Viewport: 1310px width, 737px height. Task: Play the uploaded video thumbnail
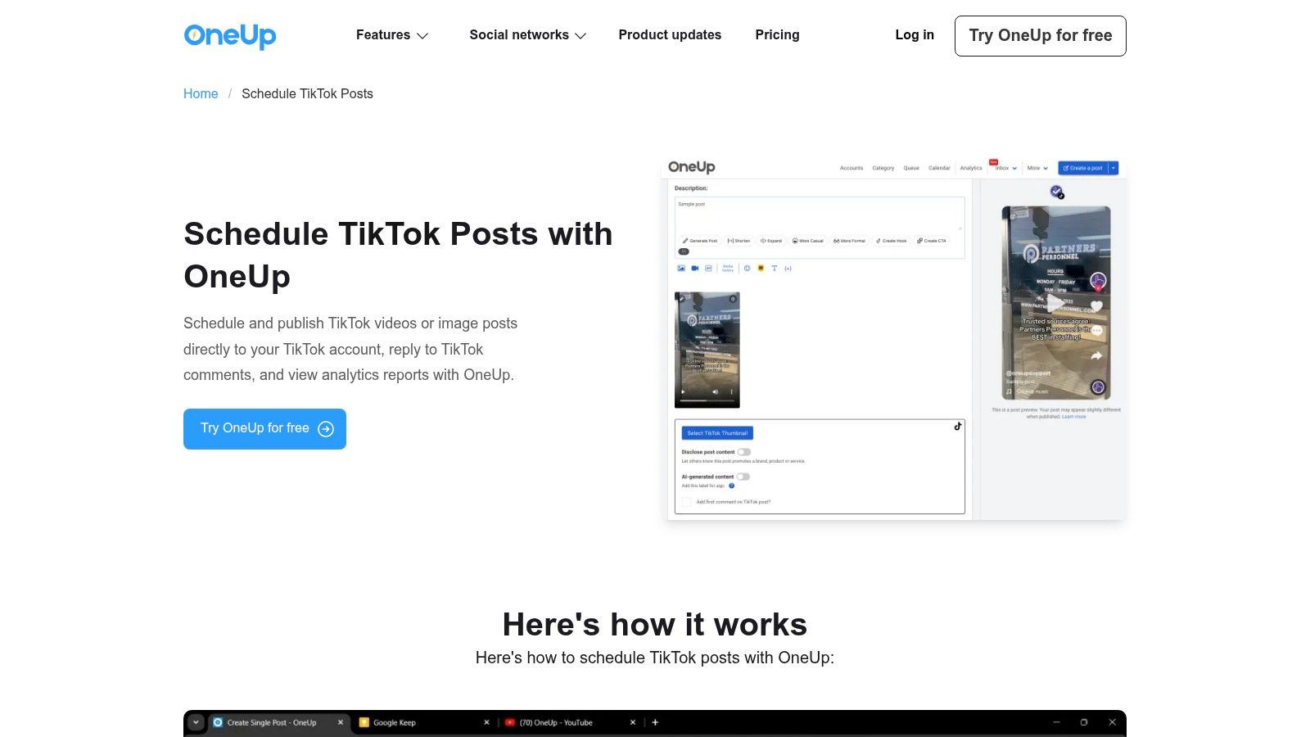[x=682, y=392]
